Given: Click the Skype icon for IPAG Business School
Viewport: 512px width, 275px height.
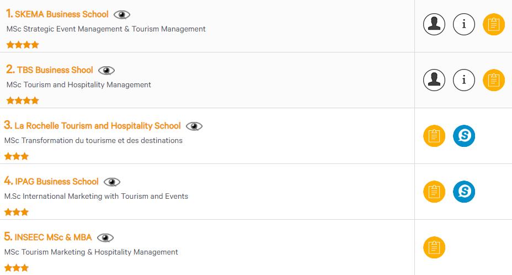Looking at the screenshot, I should (464, 192).
